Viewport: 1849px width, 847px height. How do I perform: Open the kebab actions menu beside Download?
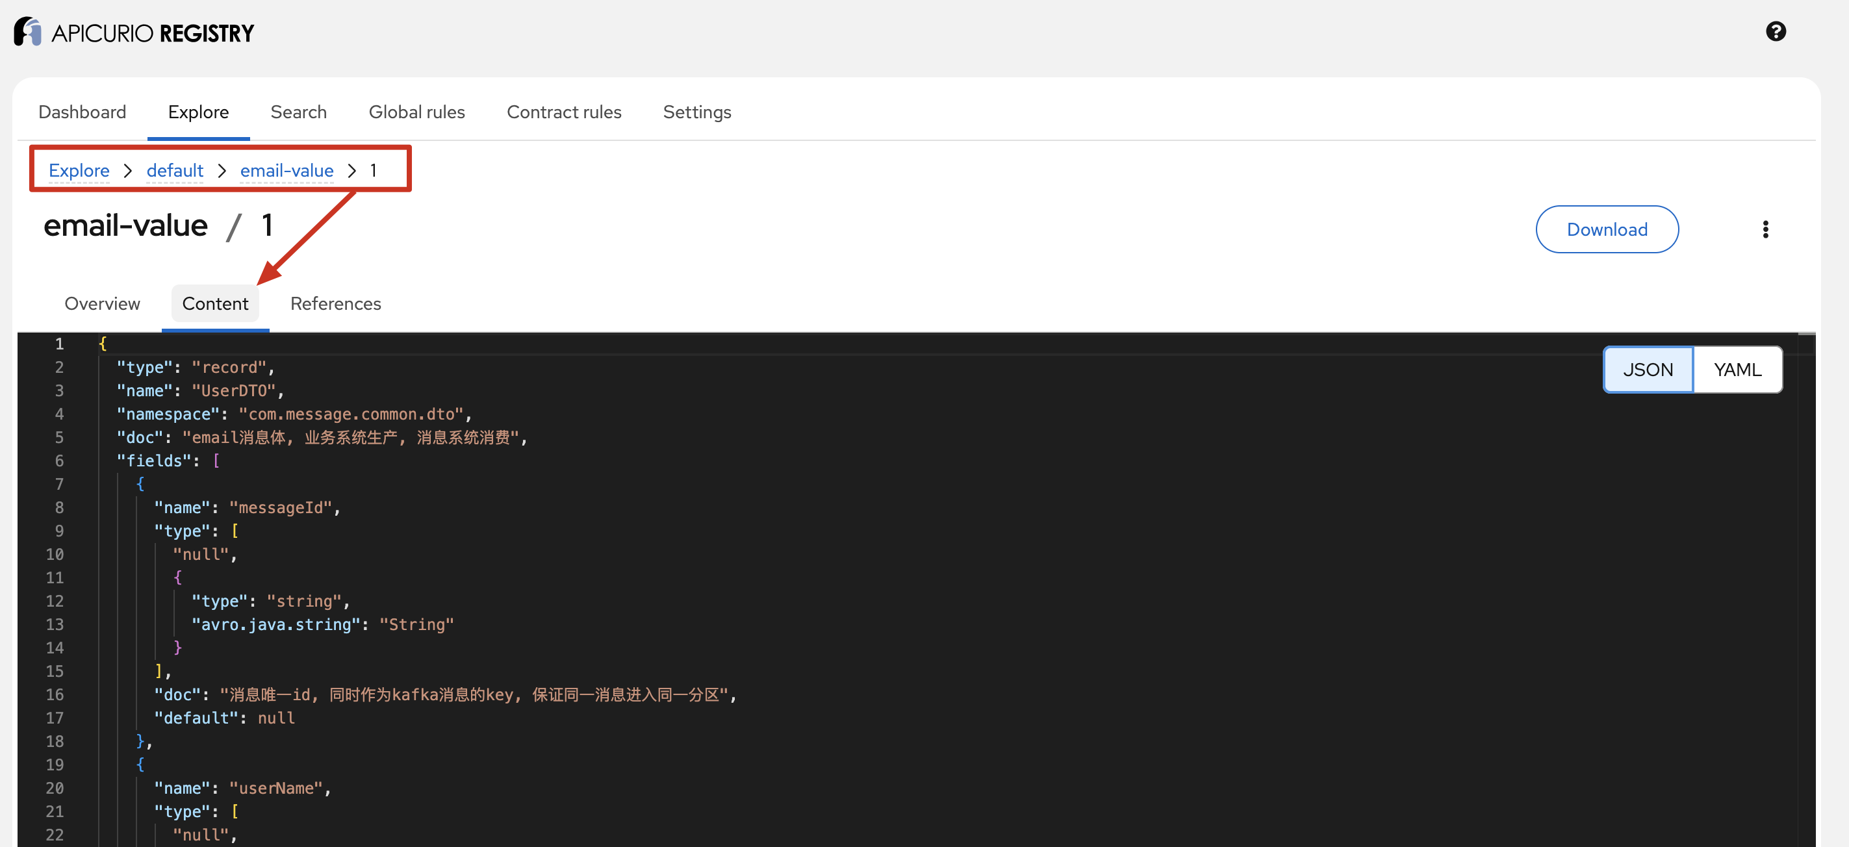coord(1765,230)
